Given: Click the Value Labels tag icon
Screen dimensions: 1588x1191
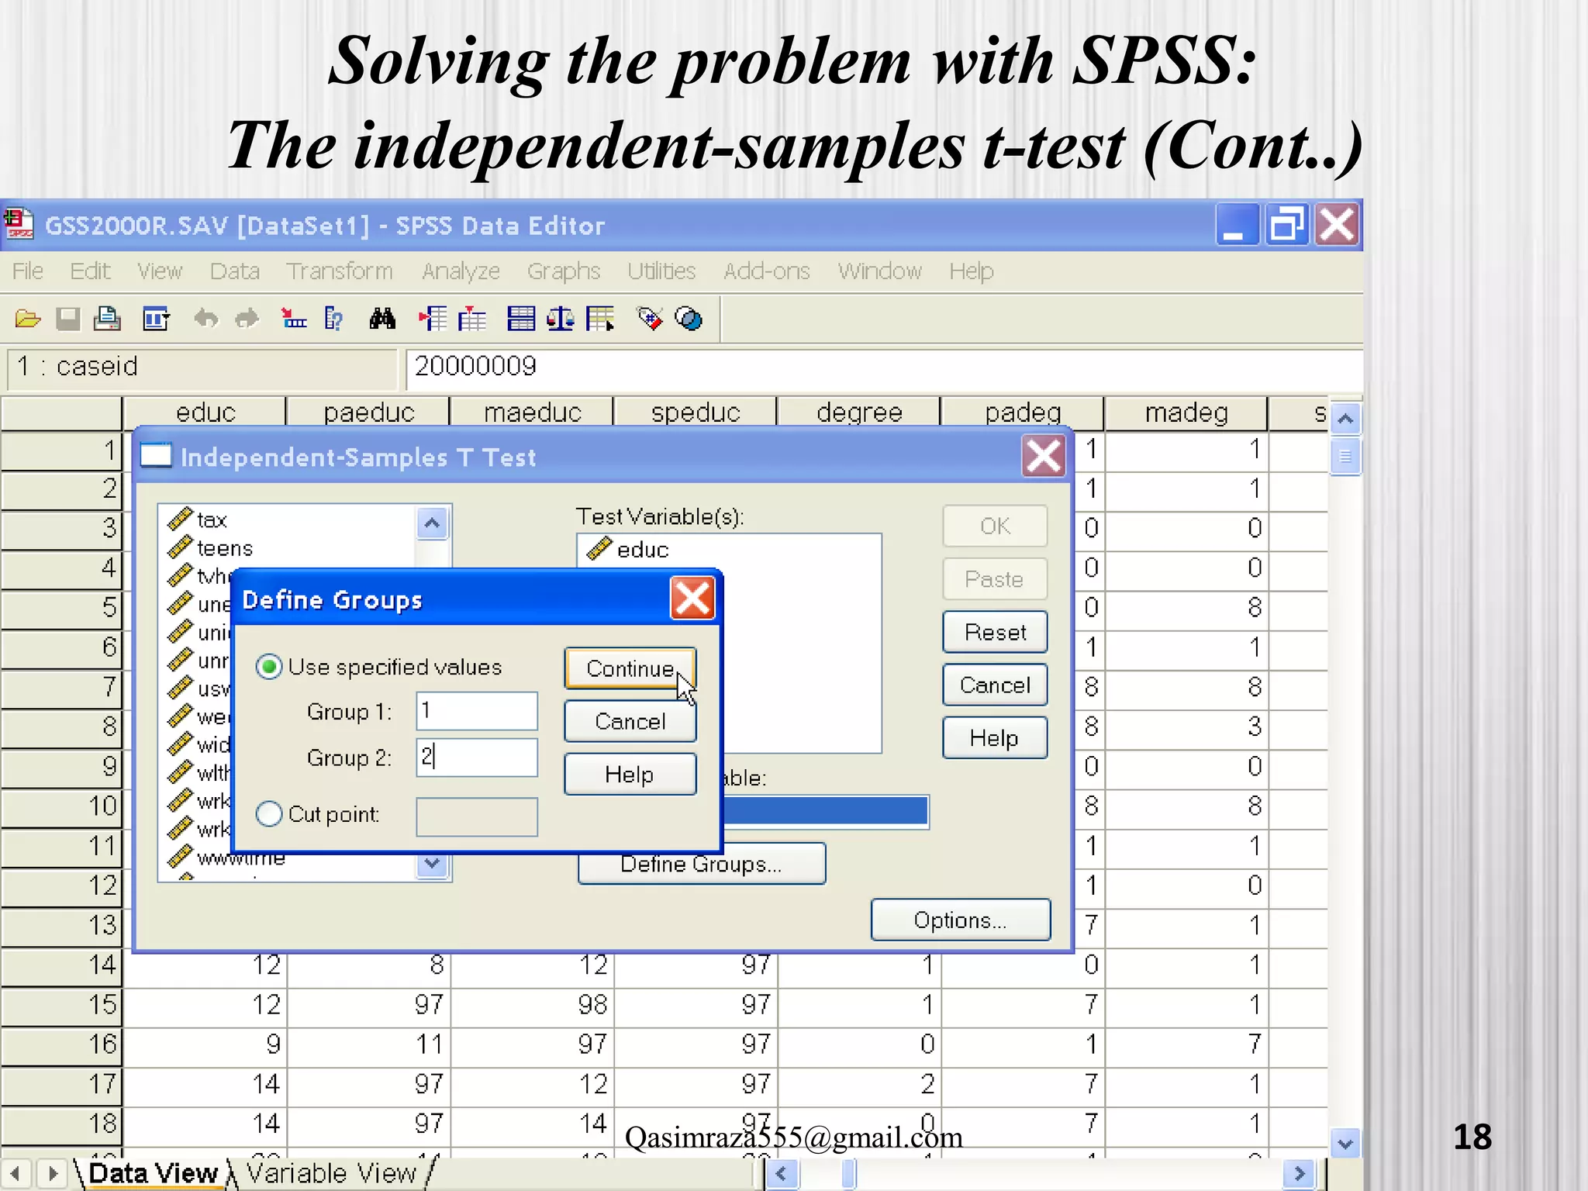Looking at the screenshot, I should click(x=650, y=319).
